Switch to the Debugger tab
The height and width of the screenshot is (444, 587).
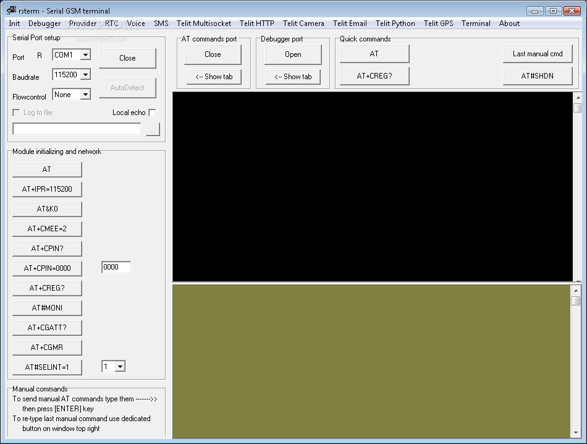(44, 23)
